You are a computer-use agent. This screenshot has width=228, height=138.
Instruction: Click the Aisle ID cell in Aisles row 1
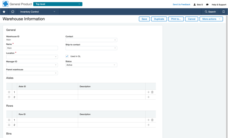[x=47, y=92]
